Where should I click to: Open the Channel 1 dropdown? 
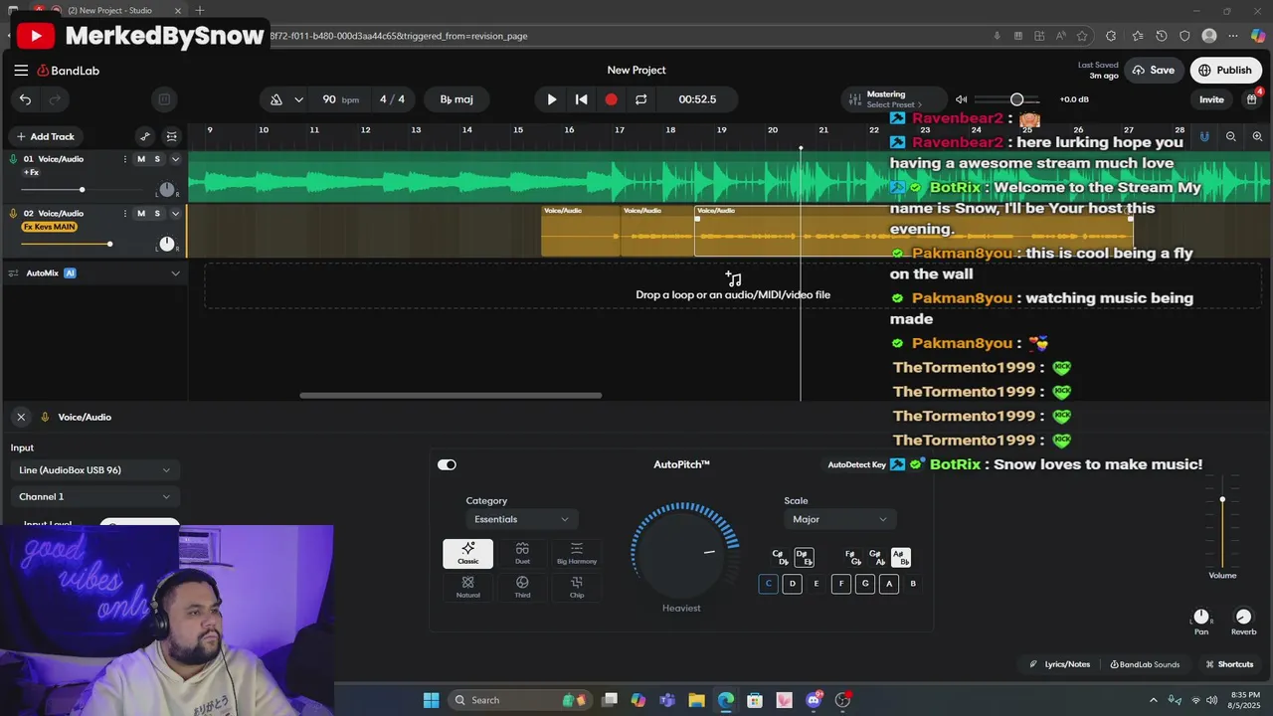point(95,497)
